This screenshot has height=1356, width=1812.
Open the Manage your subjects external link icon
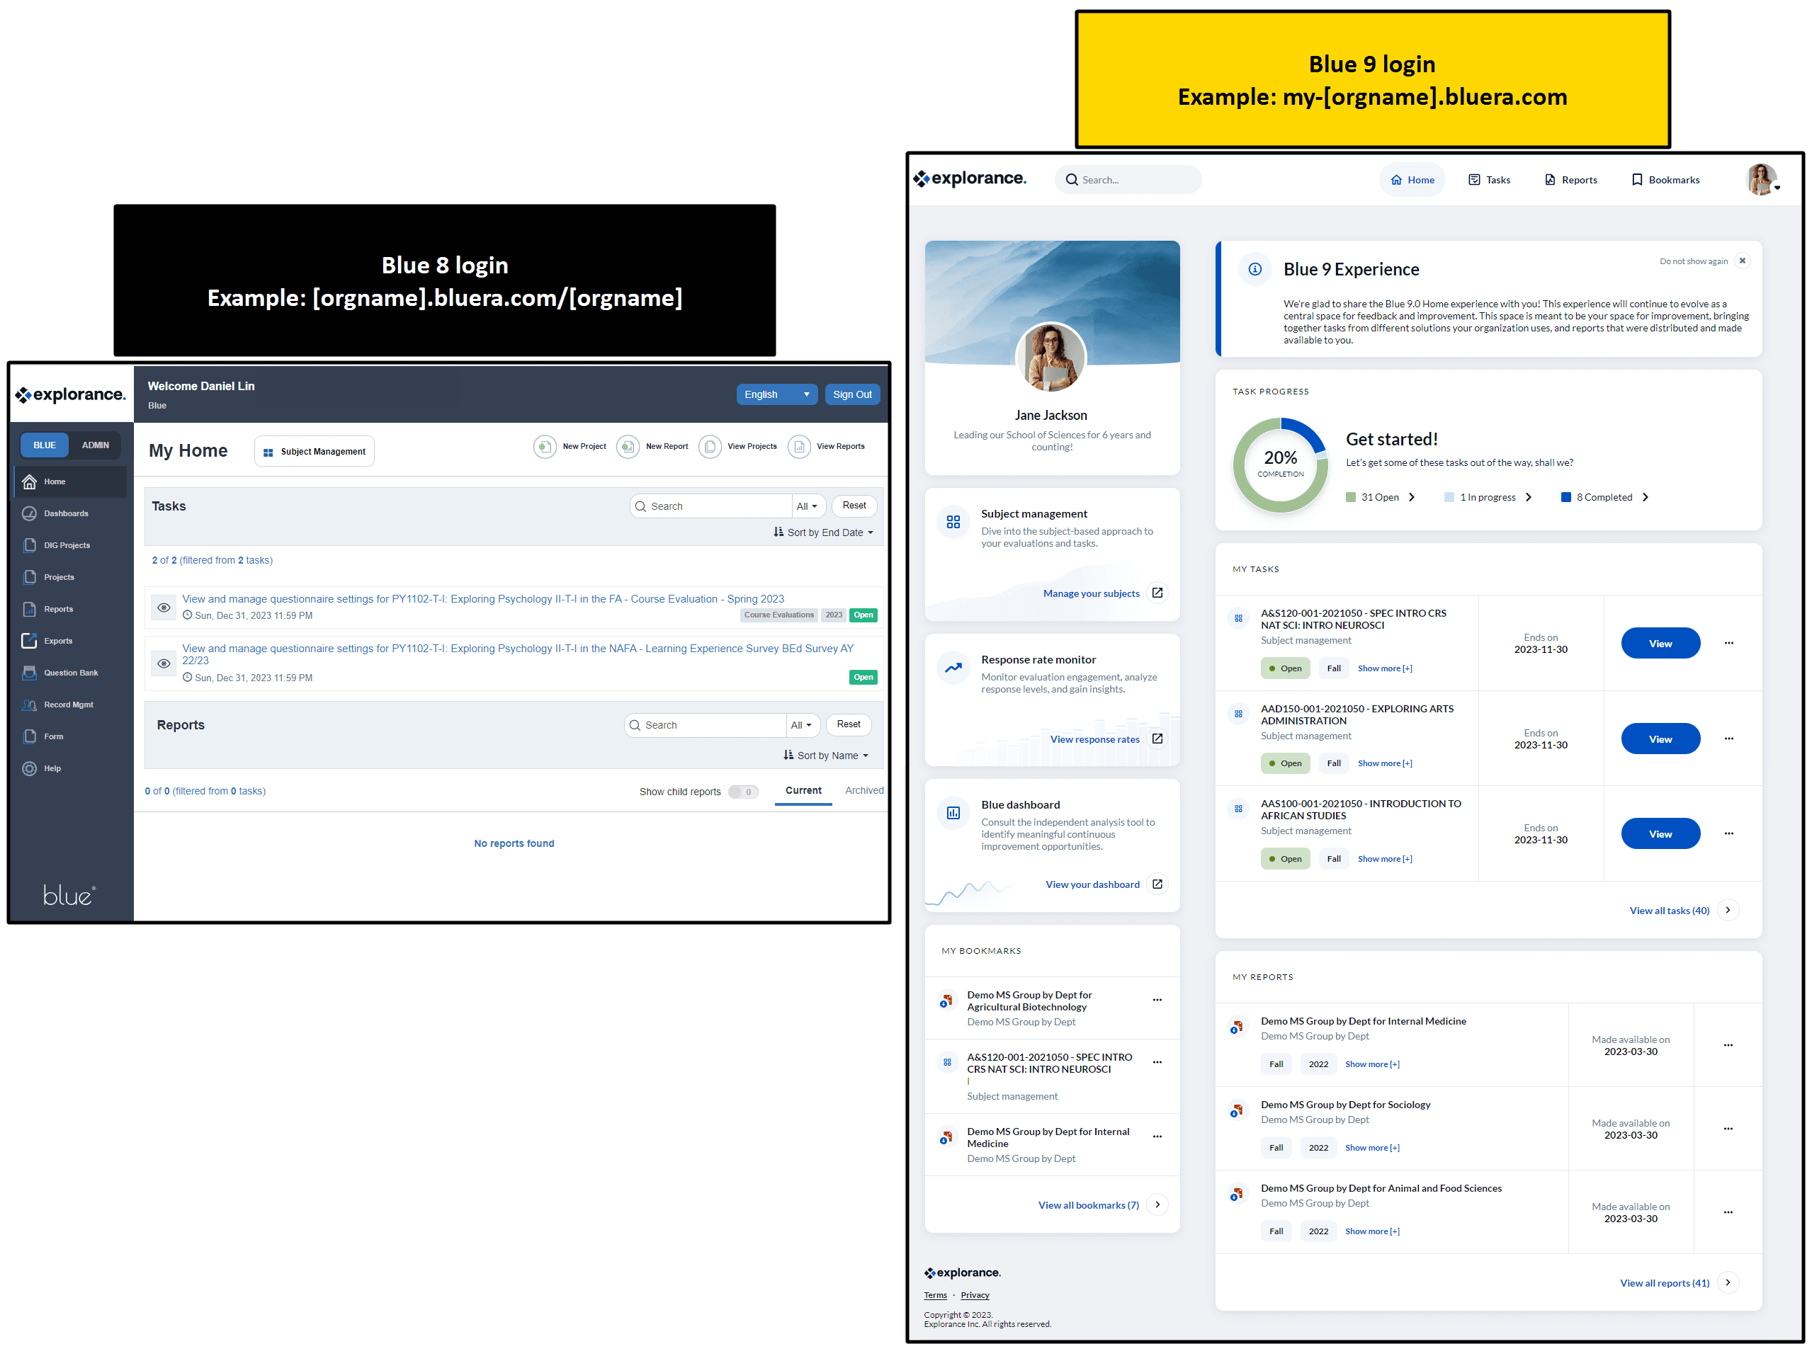click(1157, 593)
